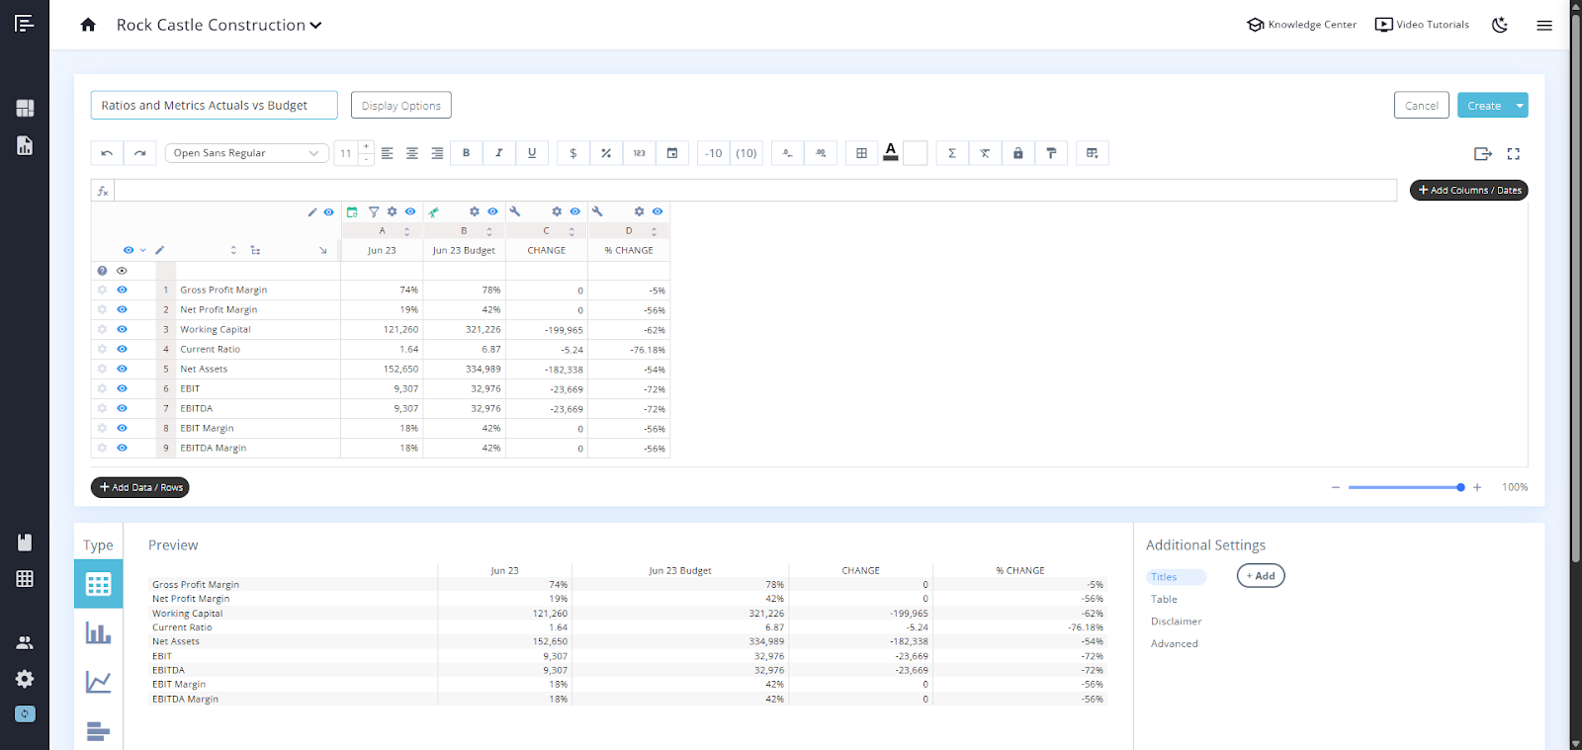Image resolution: width=1582 pixels, height=750 pixels.
Task: Open the Disclaimer settings tab
Action: tap(1176, 622)
